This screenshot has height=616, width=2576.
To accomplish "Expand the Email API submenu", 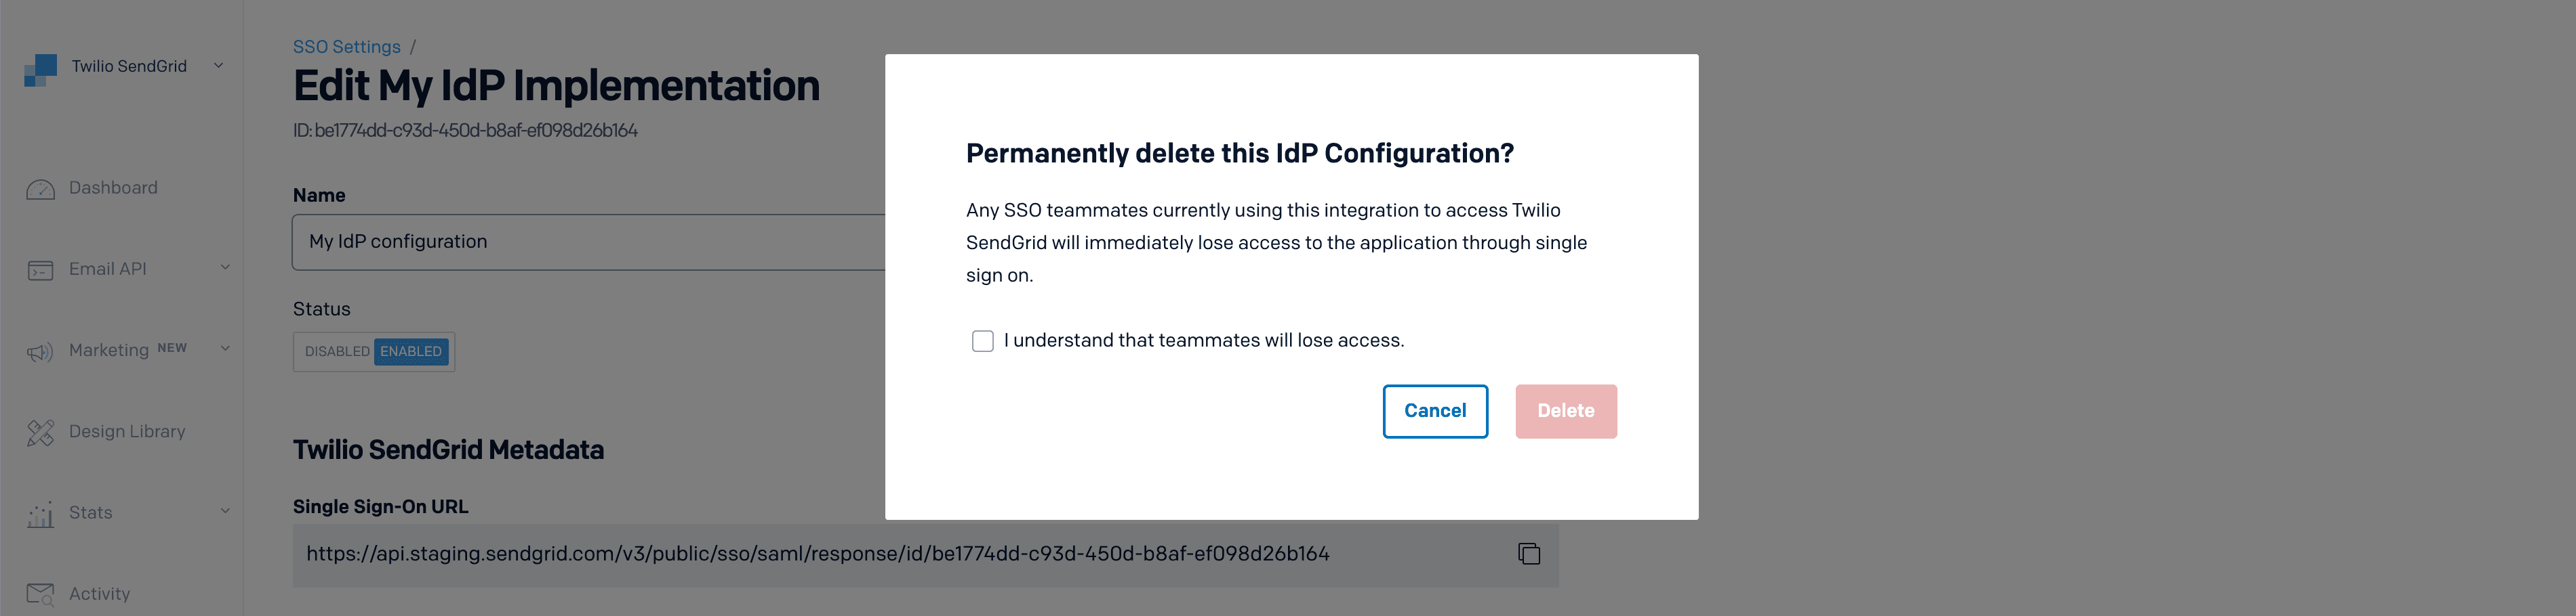I will pos(225,269).
